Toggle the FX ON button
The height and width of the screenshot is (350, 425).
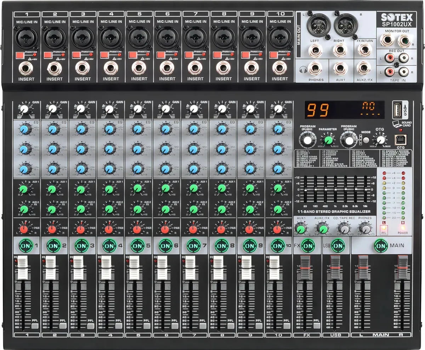coord(308,245)
